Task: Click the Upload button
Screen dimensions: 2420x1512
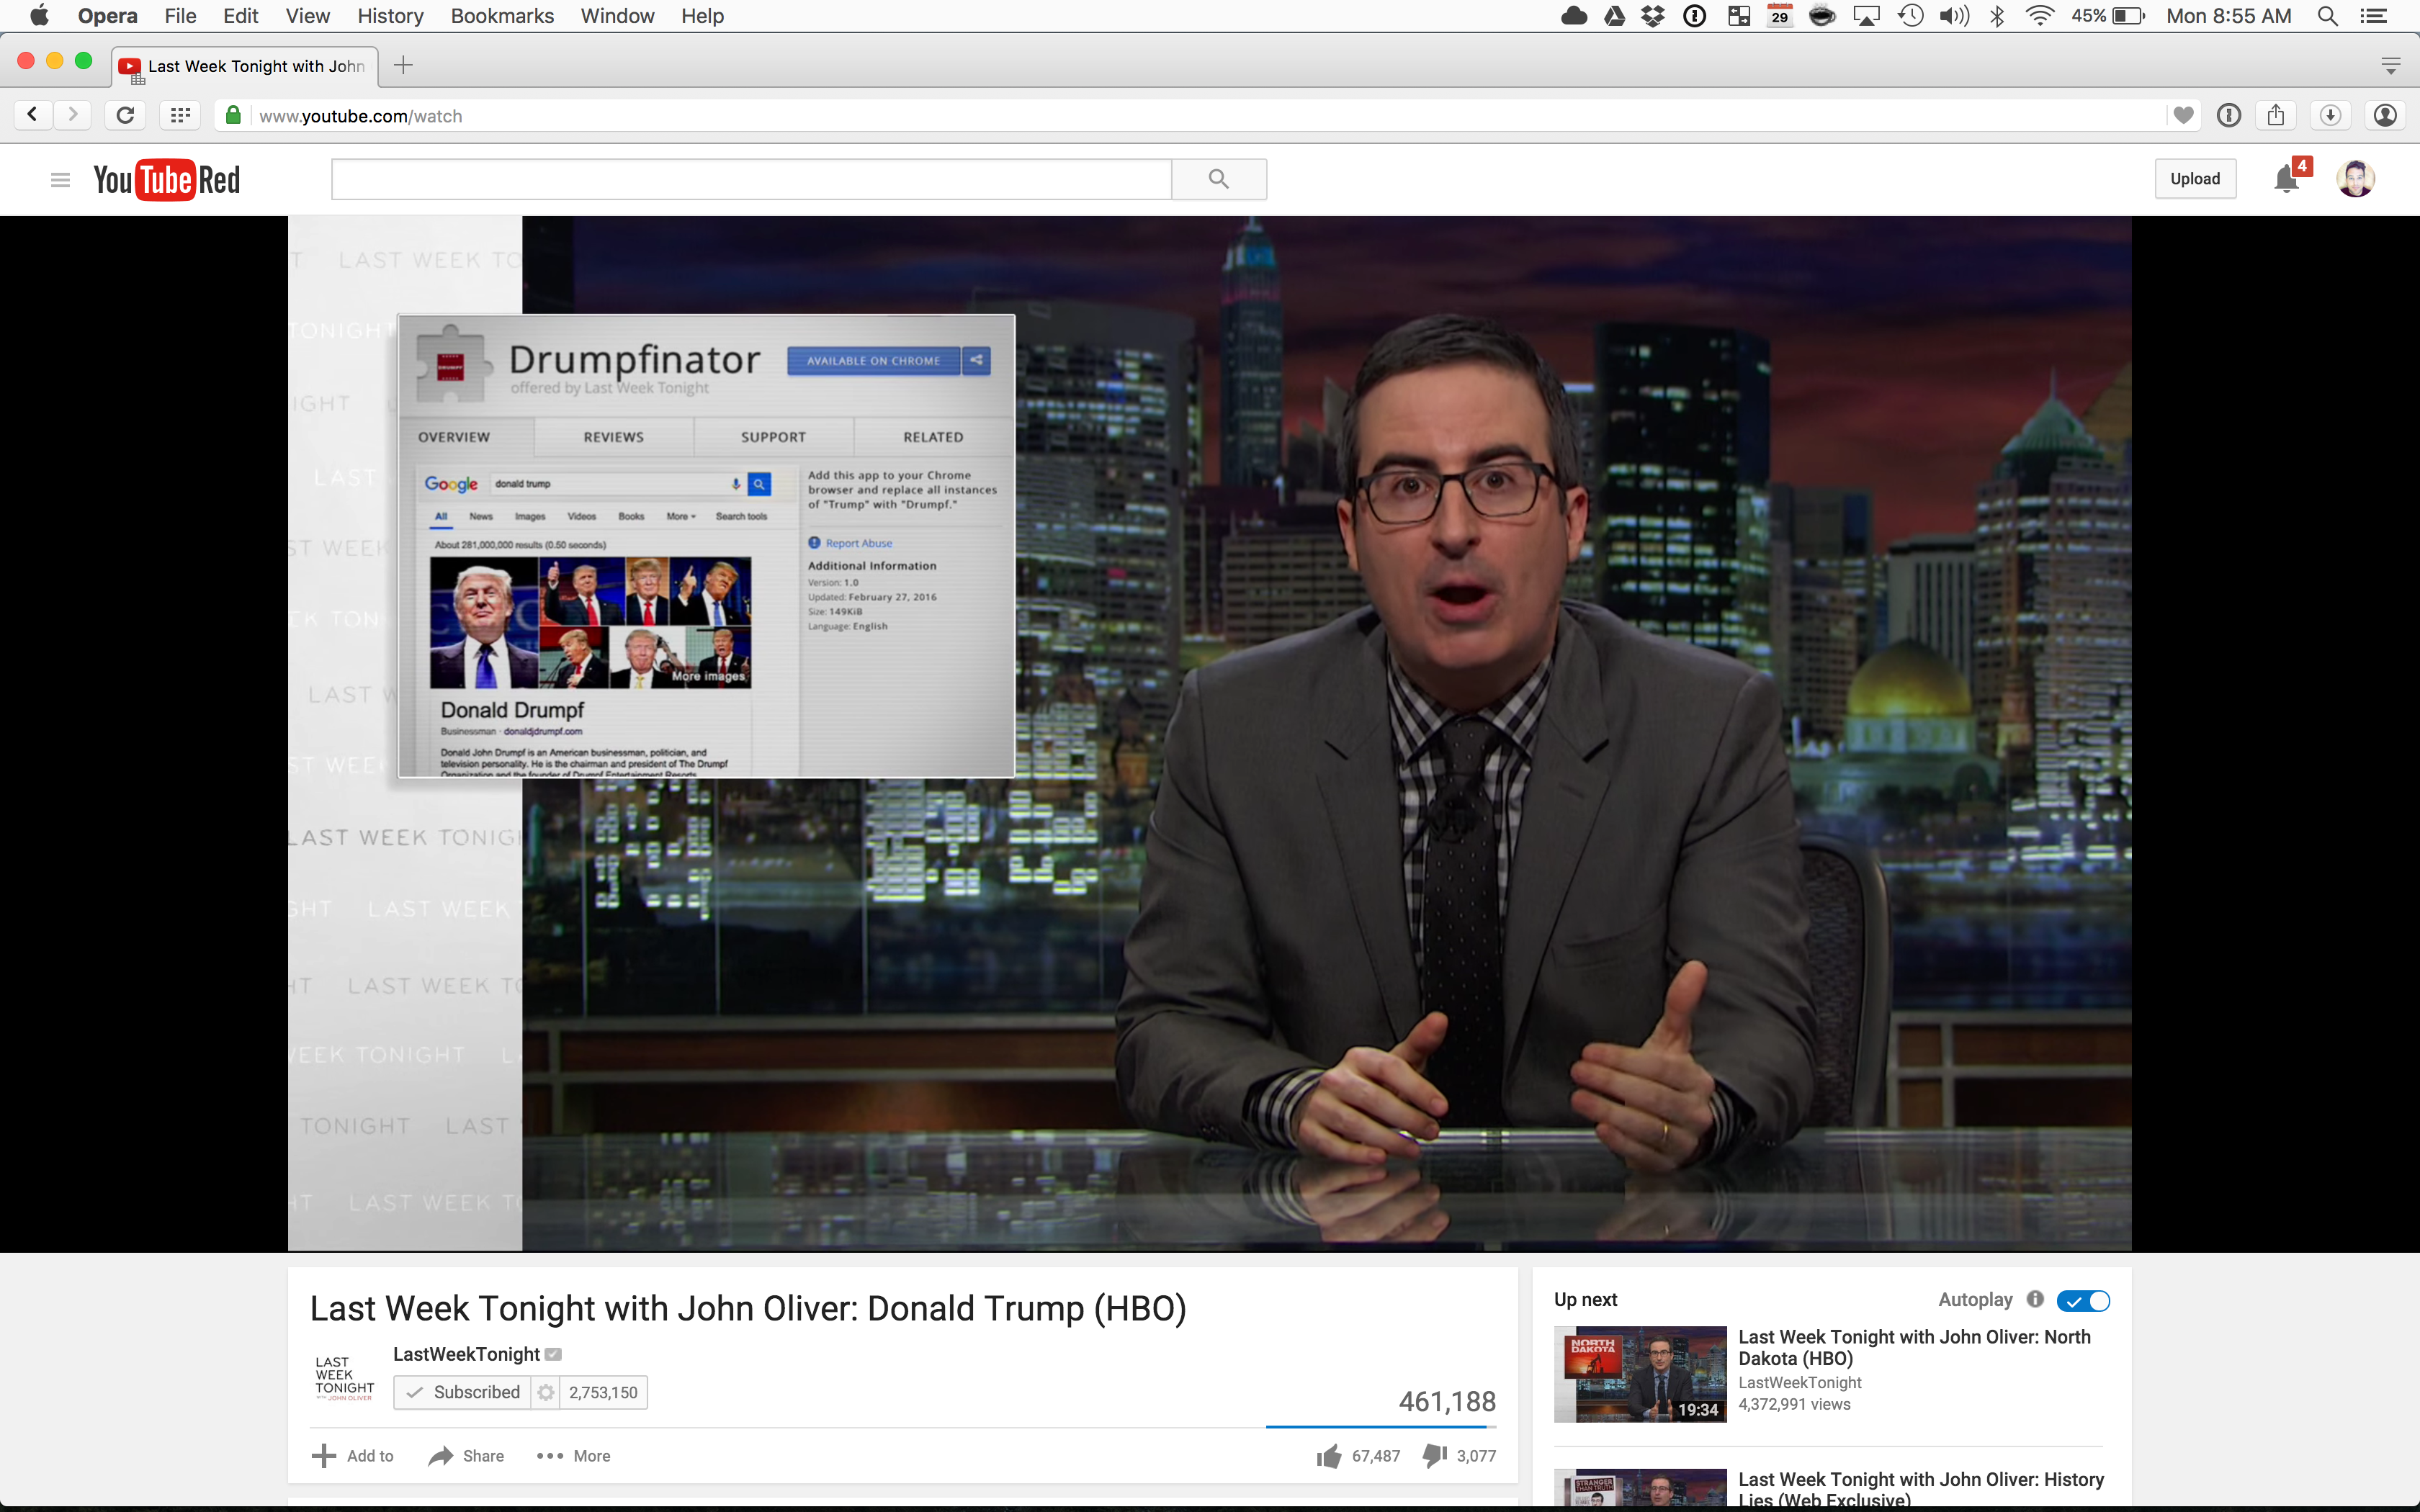Action: (2195, 179)
